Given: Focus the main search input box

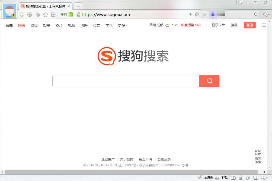Looking at the screenshot, I should 126,81.
